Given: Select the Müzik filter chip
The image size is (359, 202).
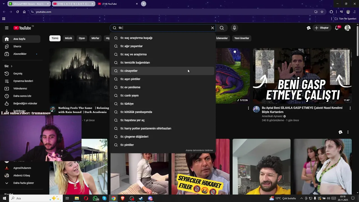Looking at the screenshot, I should coord(69,38).
